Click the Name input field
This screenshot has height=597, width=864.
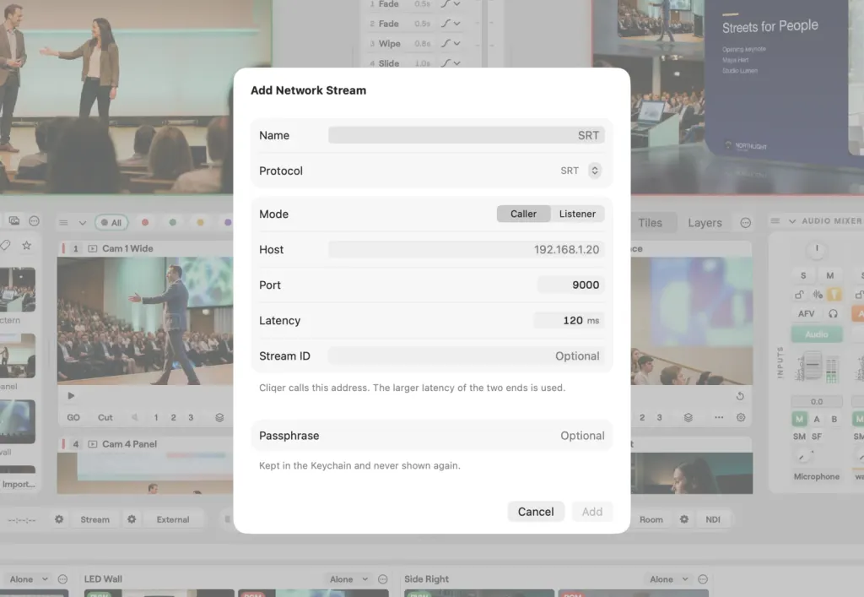tap(466, 135)
